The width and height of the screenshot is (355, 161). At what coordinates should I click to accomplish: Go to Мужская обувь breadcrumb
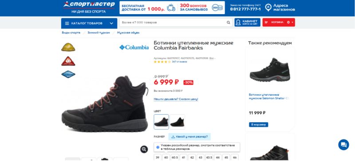(128, 33)
